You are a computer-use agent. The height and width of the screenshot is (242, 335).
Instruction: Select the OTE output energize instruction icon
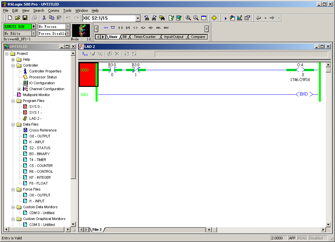[x=135, y=28]
